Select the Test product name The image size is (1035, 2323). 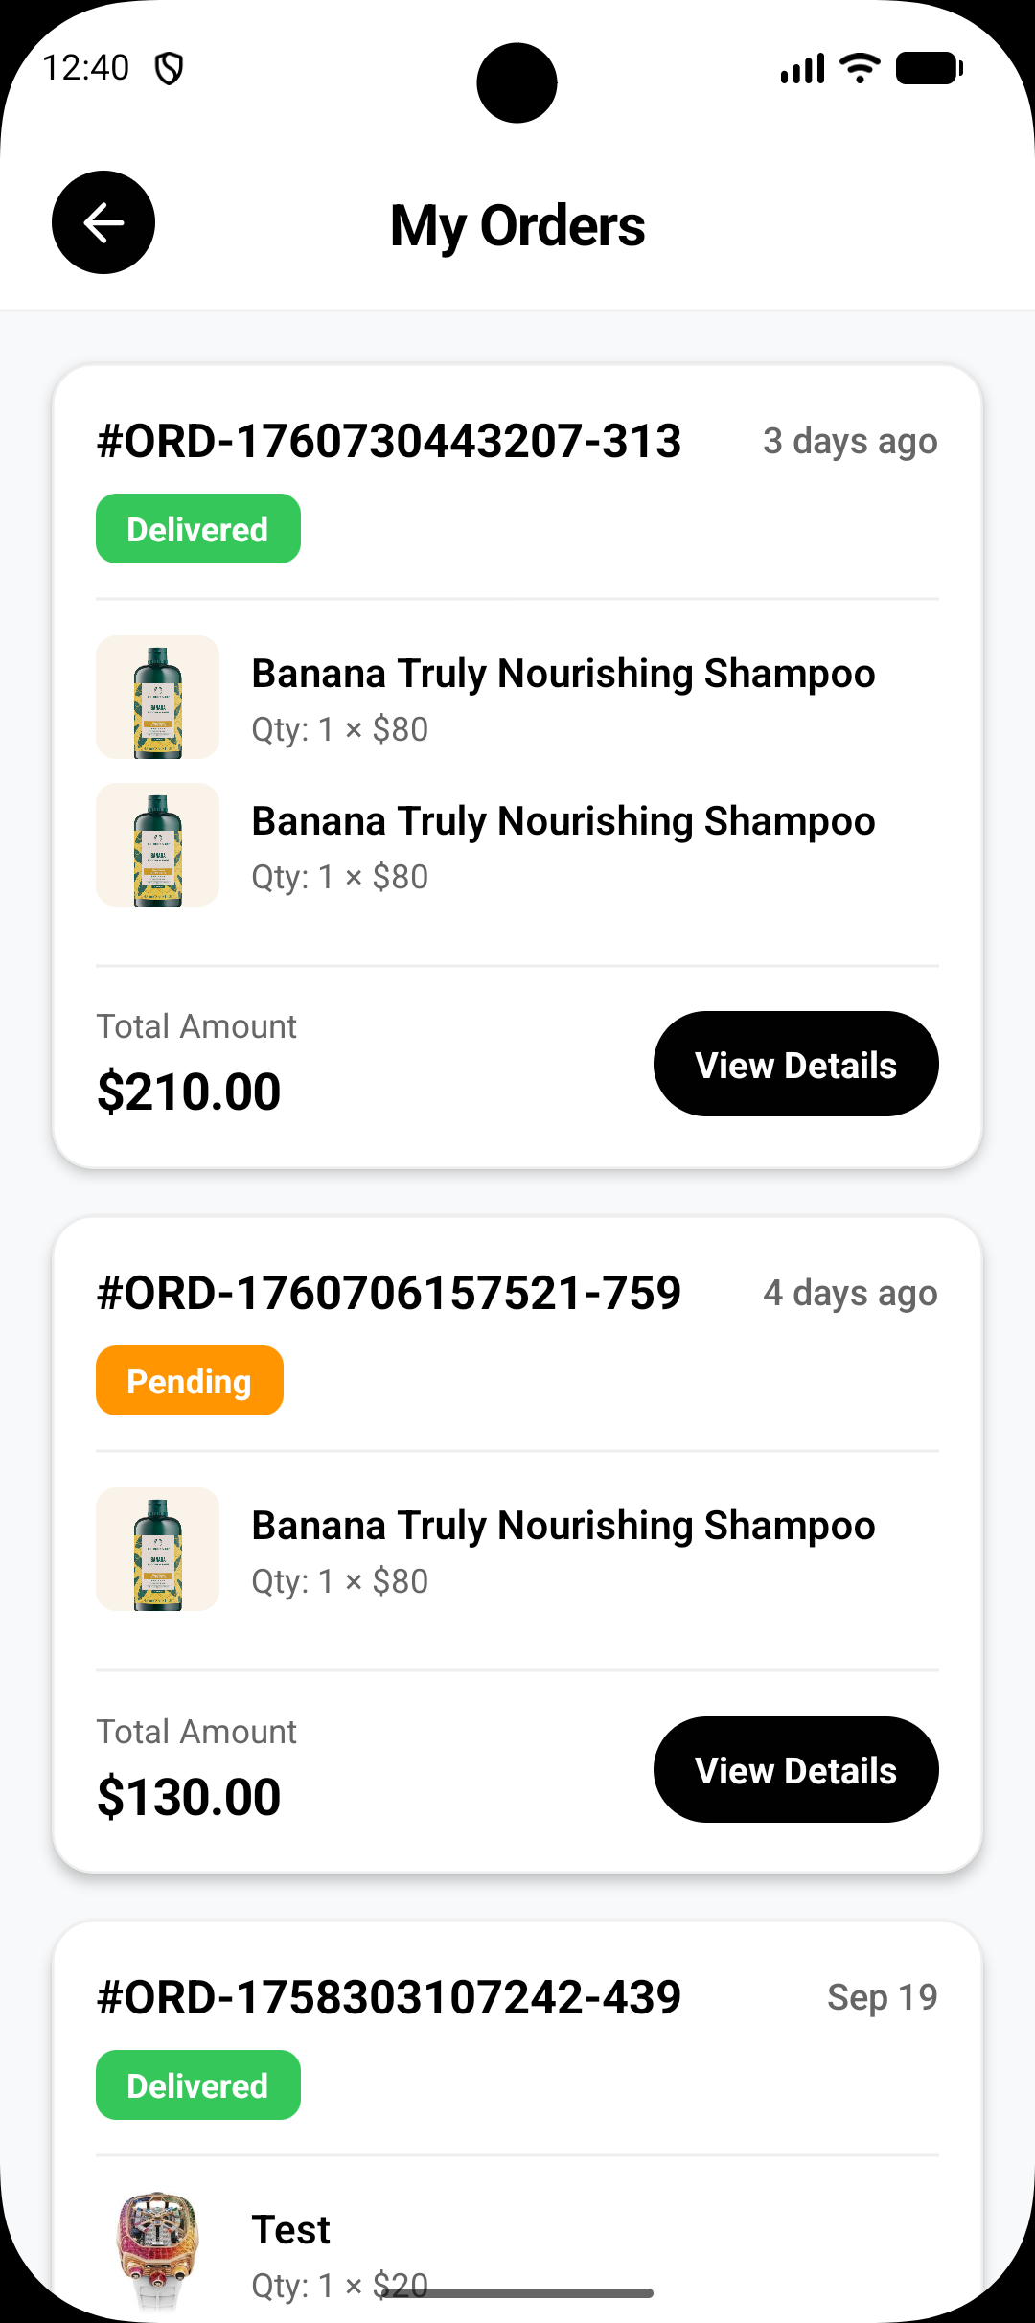click(291, 2230)
